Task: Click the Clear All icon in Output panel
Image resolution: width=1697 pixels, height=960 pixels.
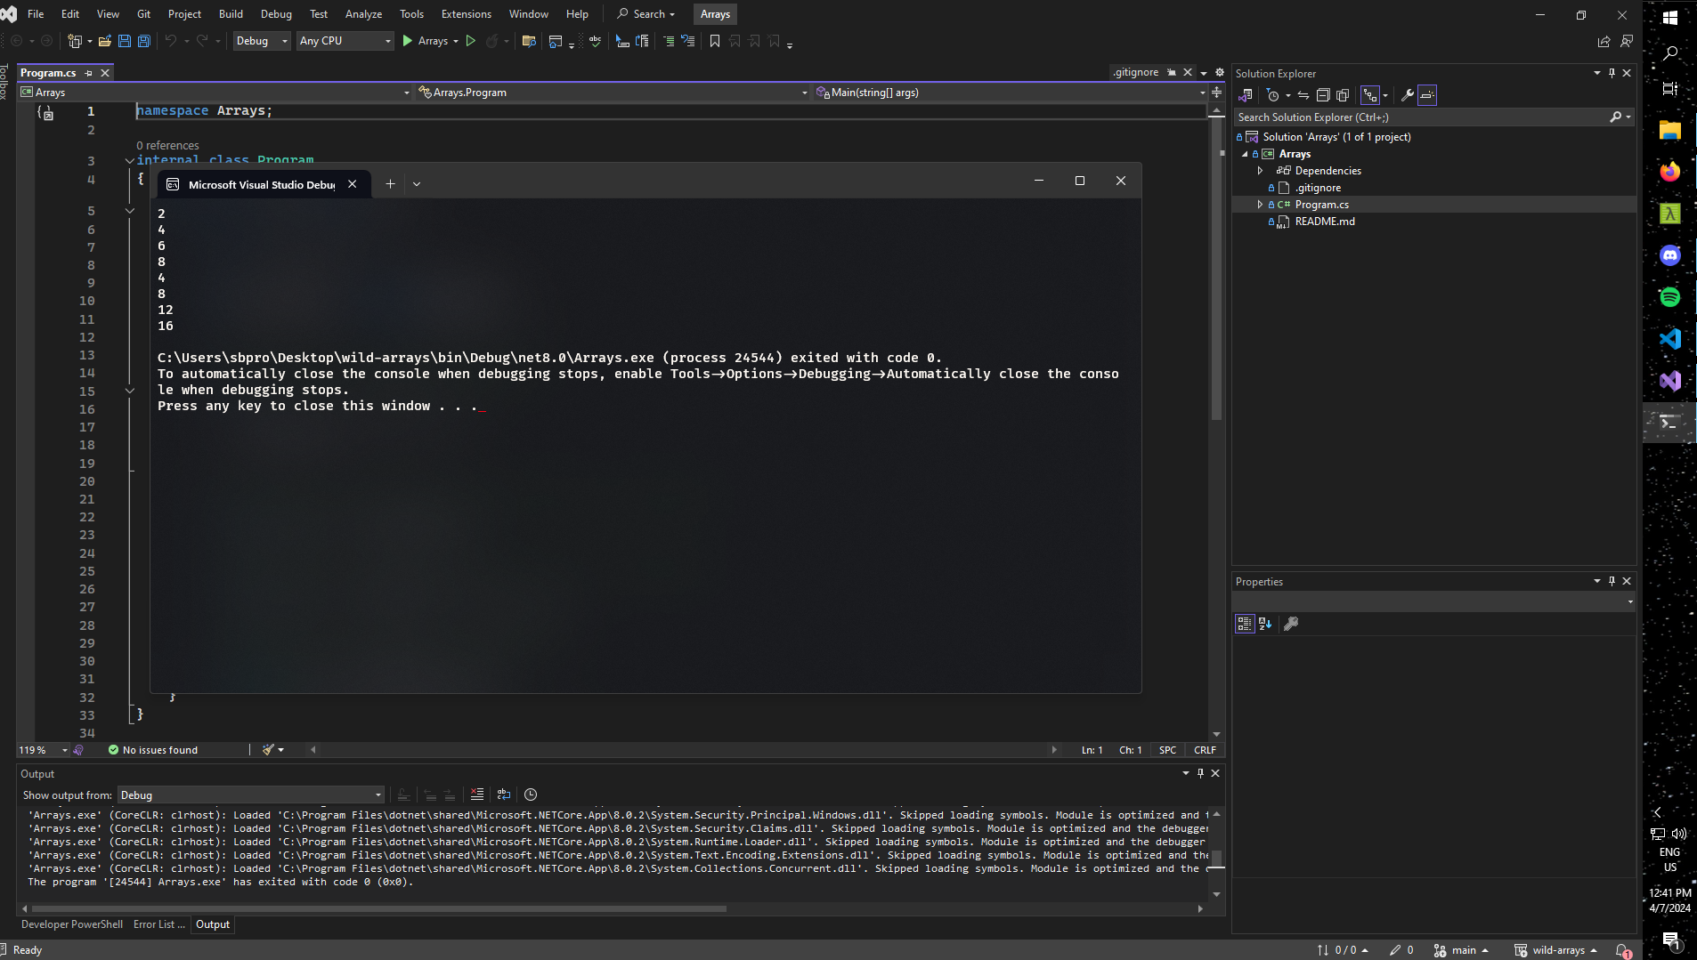Action: click(x=477, y=795)
